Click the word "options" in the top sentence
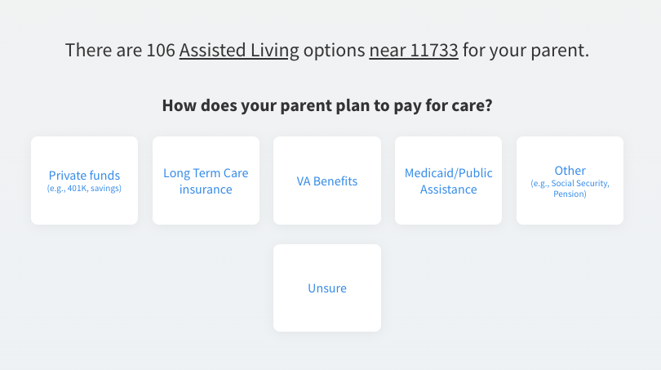The image size is (661, 370). coord(334,51)
